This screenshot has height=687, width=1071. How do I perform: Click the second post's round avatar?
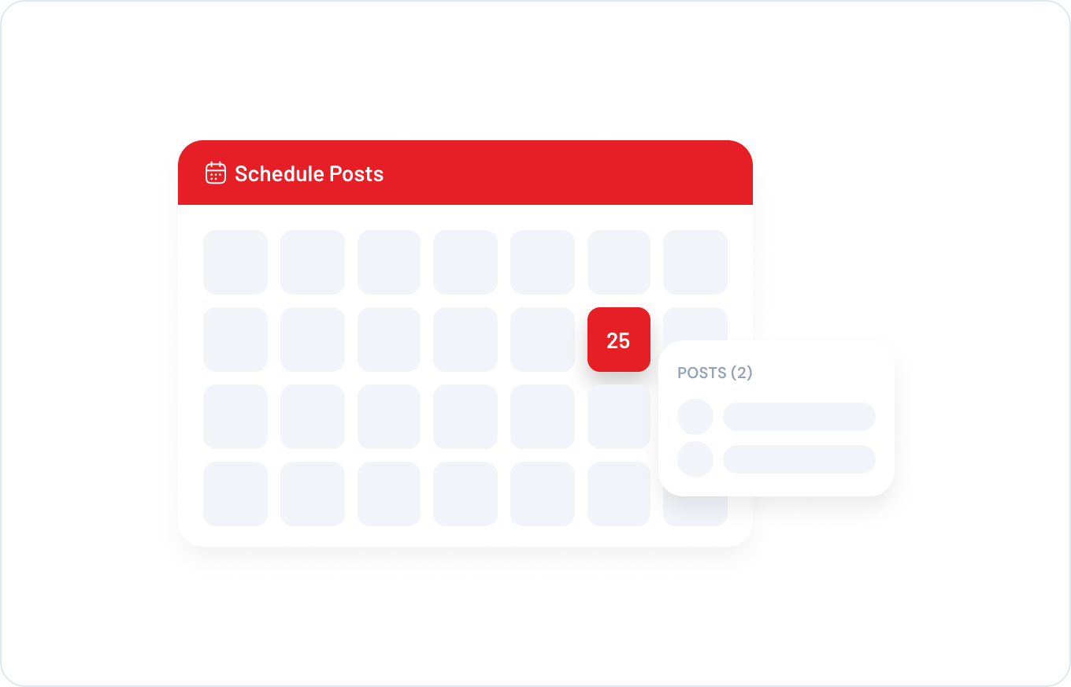[x=695, y=459]
